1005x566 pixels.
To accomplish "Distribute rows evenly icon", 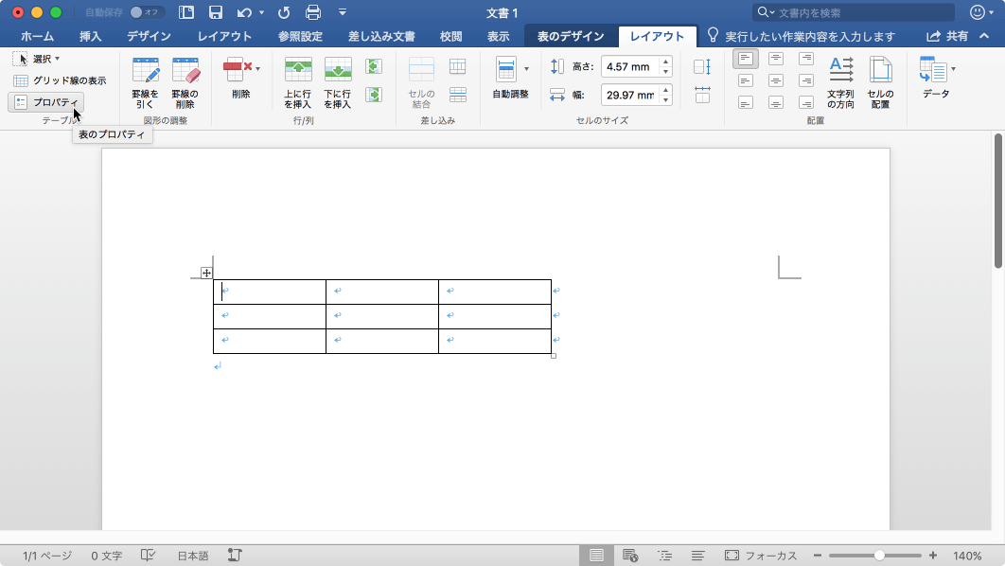I will pos(702,66).
